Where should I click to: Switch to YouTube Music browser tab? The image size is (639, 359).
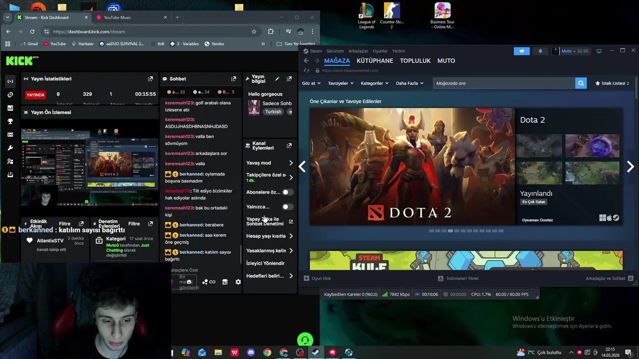coord(131,17)
